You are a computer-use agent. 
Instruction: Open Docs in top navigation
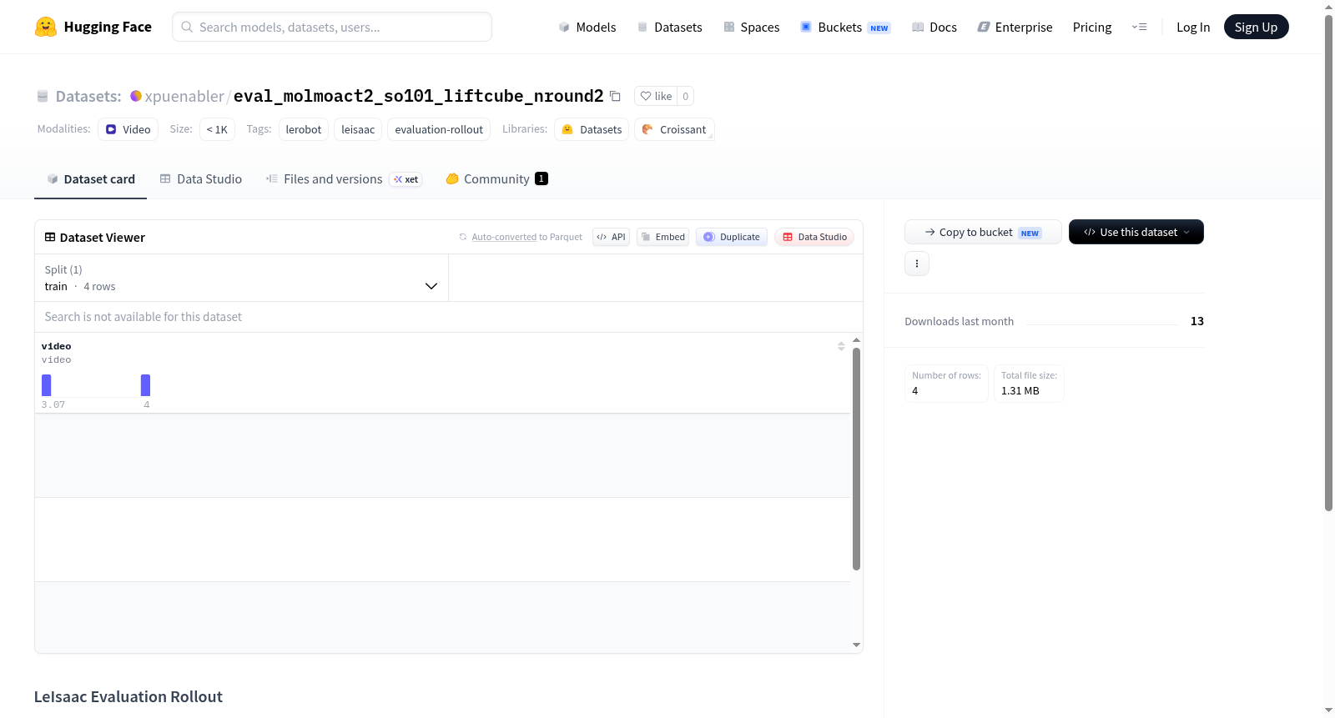pos(934,27)
